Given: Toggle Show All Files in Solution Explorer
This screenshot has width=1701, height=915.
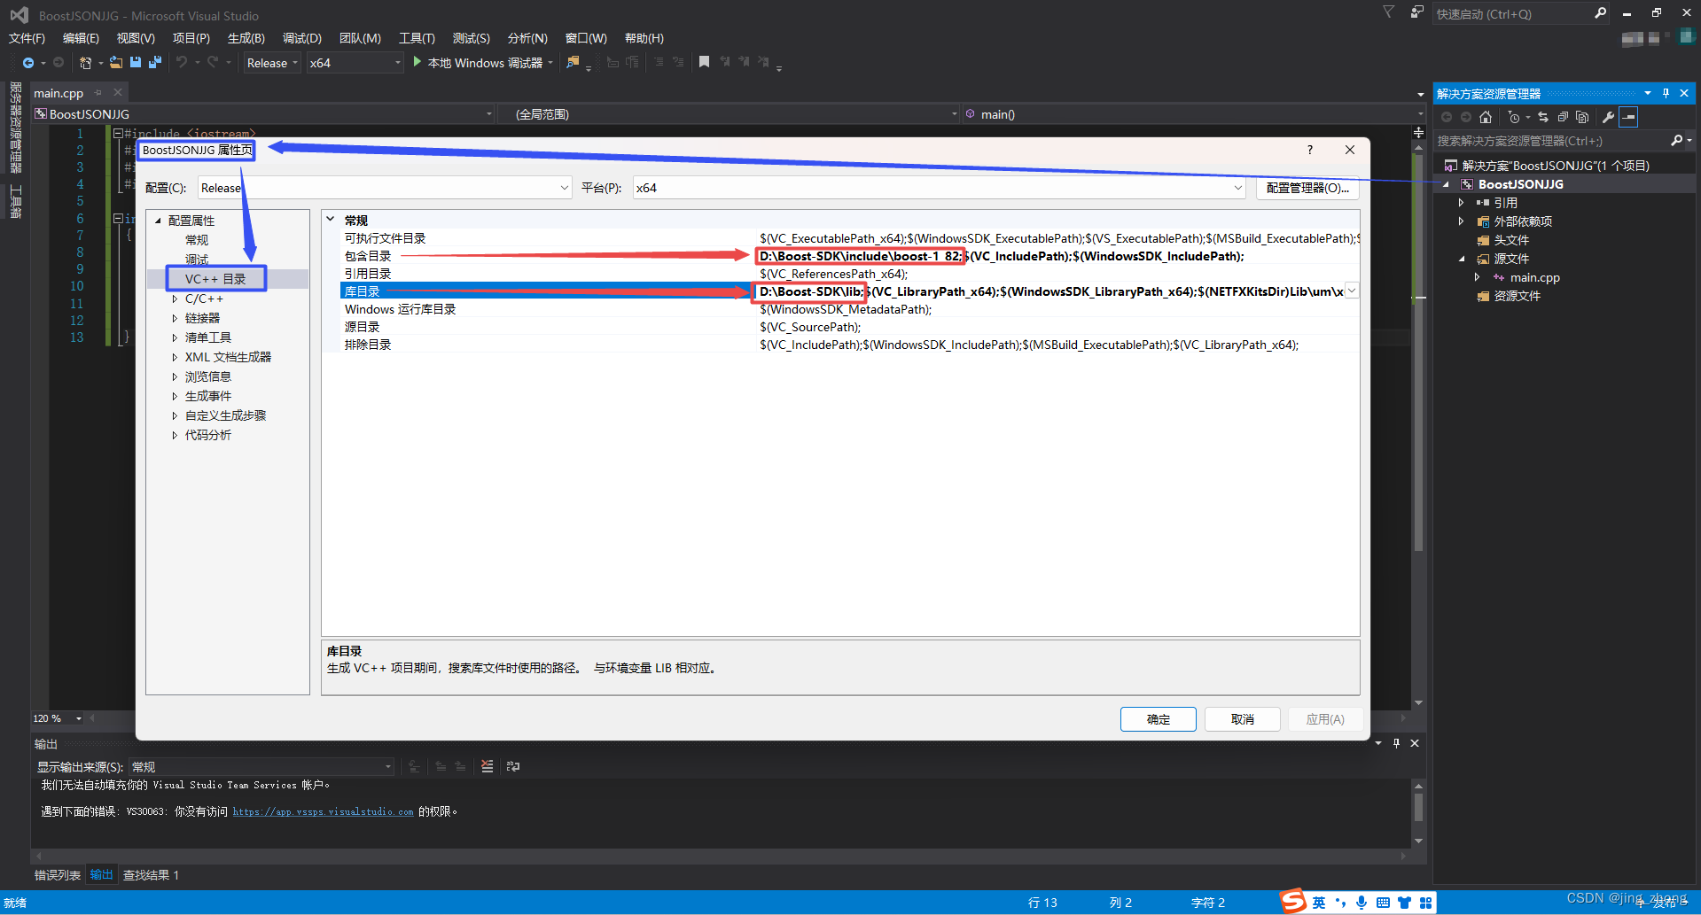Looking at the screenshot, I should [1583, 116].
